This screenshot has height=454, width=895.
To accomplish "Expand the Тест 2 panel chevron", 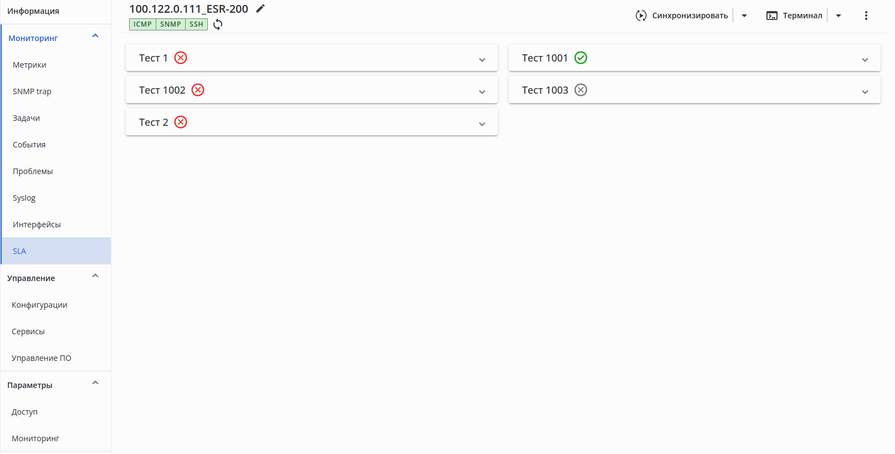I will pyautogui.click(x=482, y=124).
